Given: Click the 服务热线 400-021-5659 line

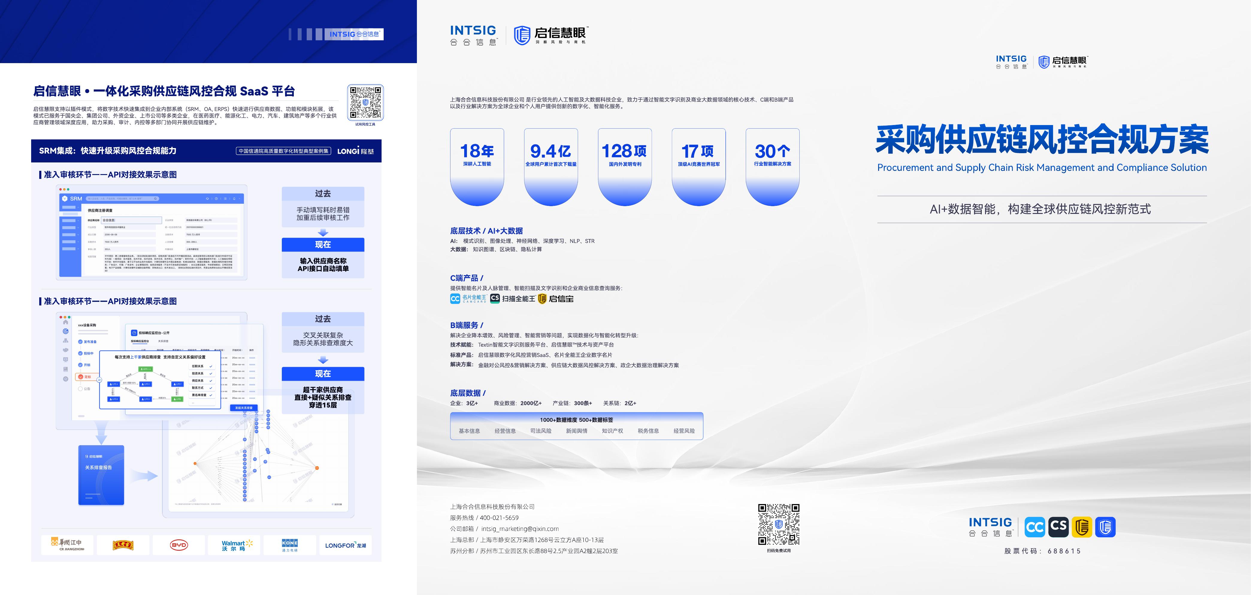Looking at the screenshot, I should pyautogui.click(x=484, y=518).
